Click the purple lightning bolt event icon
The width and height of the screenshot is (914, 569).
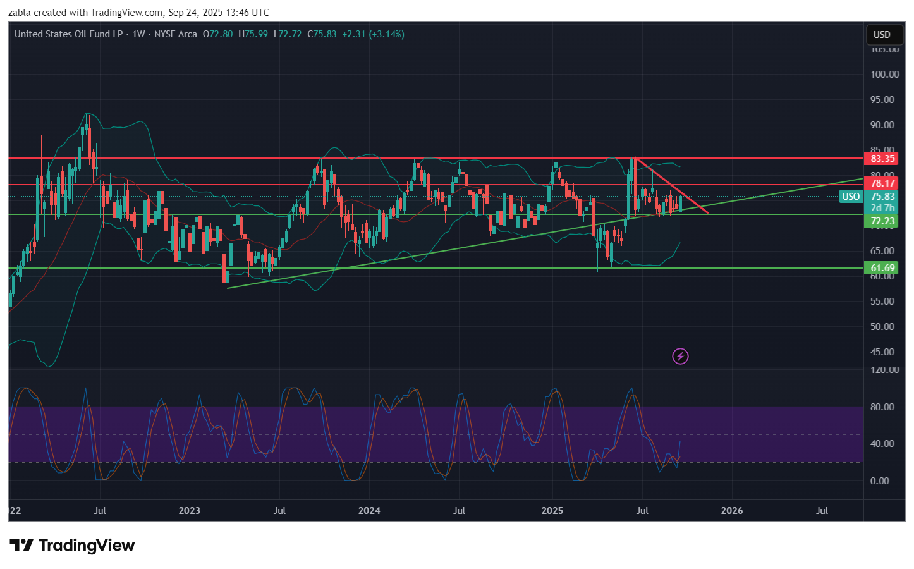point(680,357)
